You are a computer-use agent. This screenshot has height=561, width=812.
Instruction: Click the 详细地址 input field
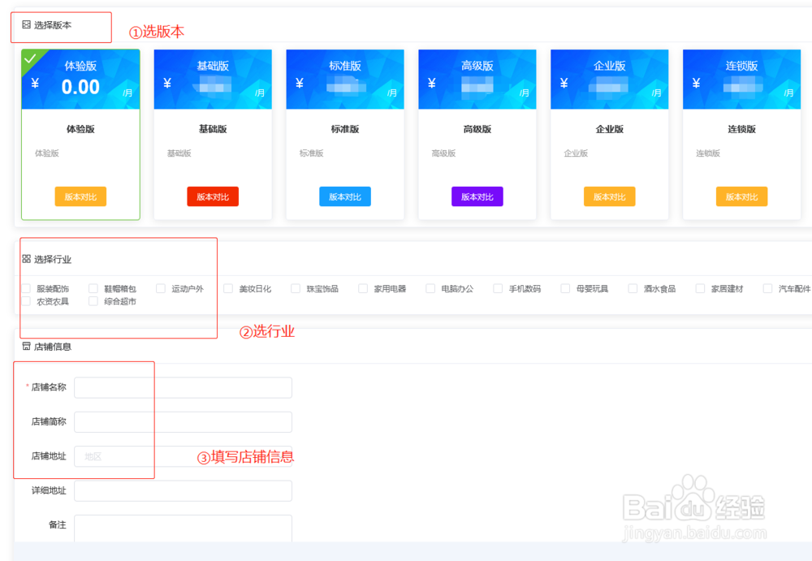(183, 491)
